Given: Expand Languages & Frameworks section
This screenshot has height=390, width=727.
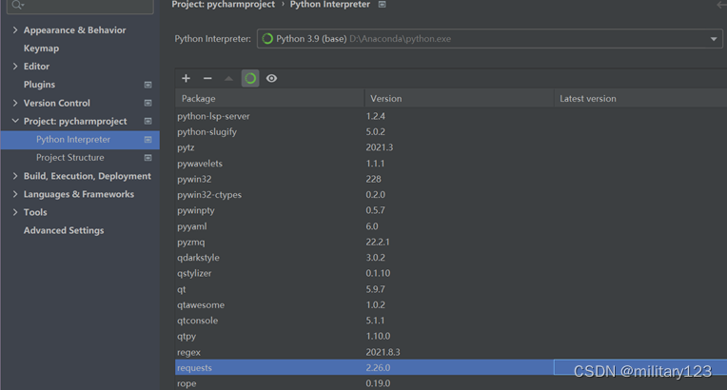Looking at the screenshot, I should point(15,194).
